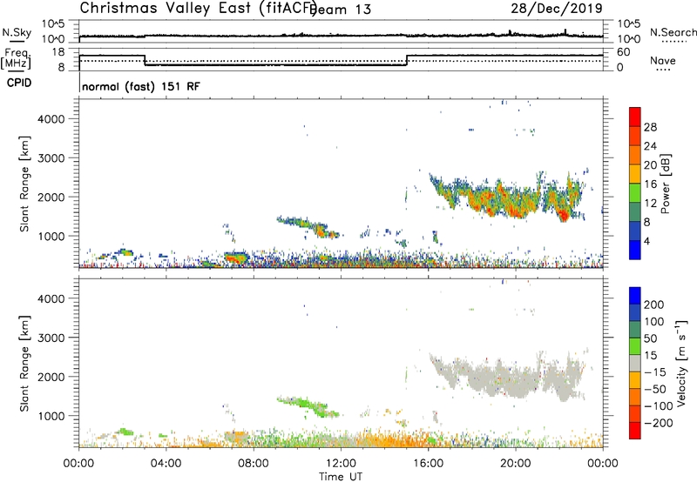Click the sky noise trace line

pyautogui.click(x=341, y=36)
